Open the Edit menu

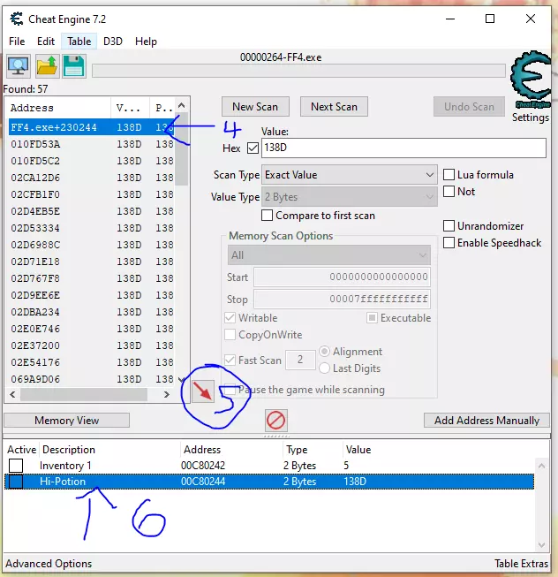(x=46, y=42)
